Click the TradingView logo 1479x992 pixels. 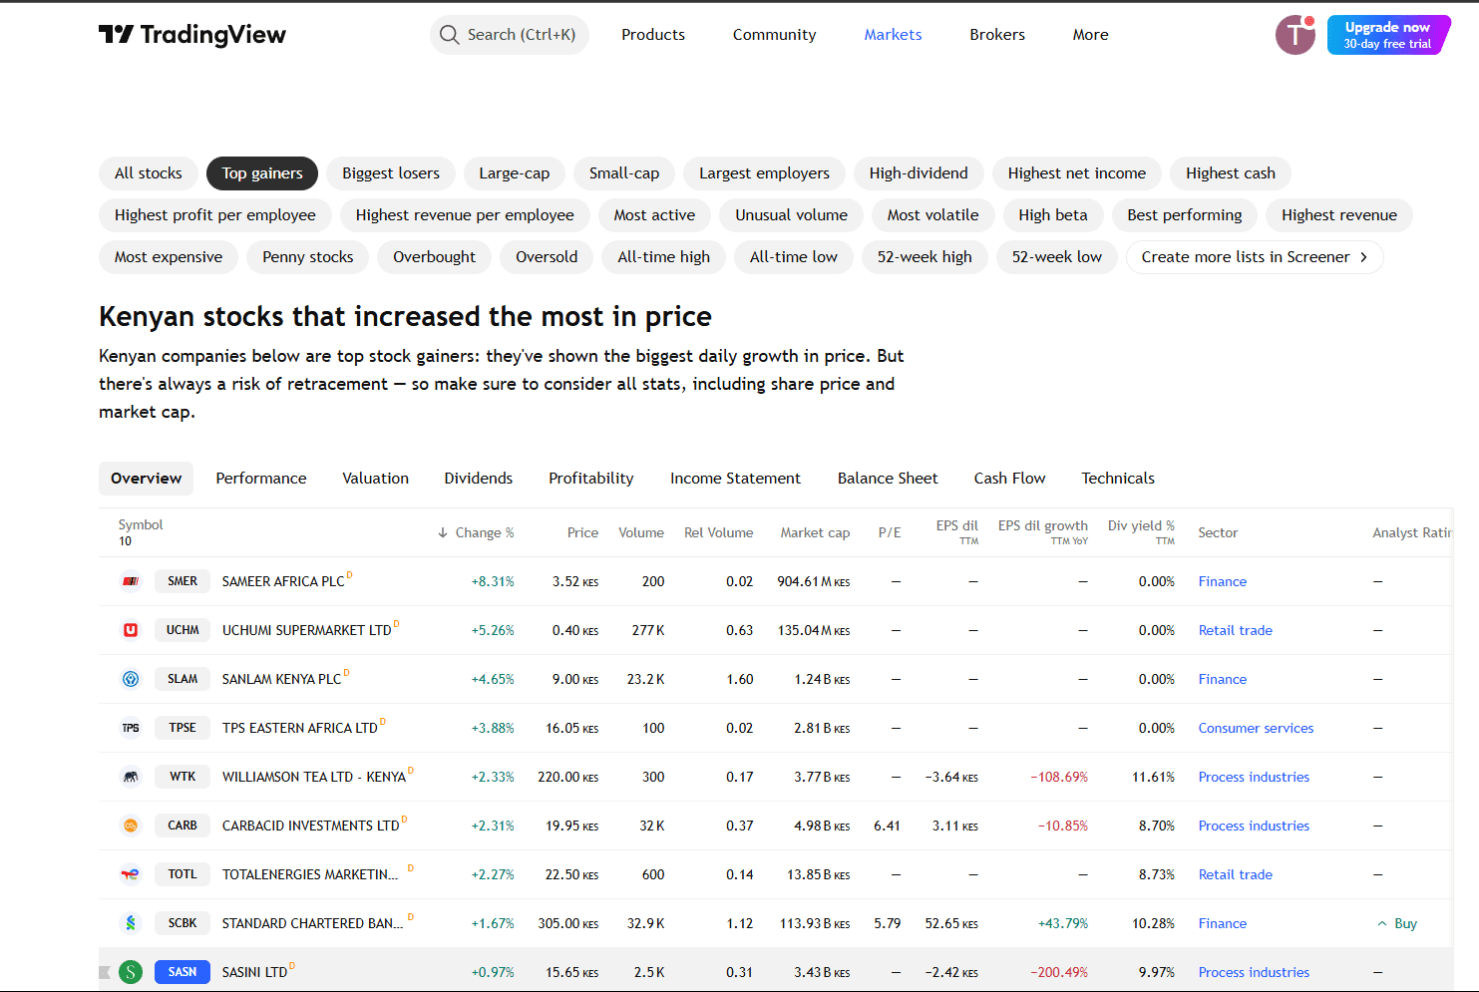click(x=193, y=34)
